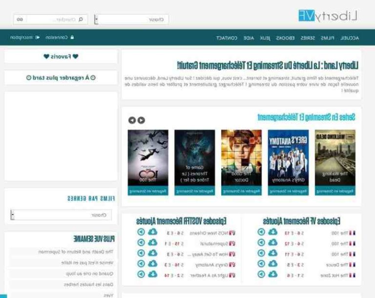Viewport: 375px width, 298px height.
Task: Click the left-pointing series carousel arrow
Action: pyautogui.click(x=132, y=120)
